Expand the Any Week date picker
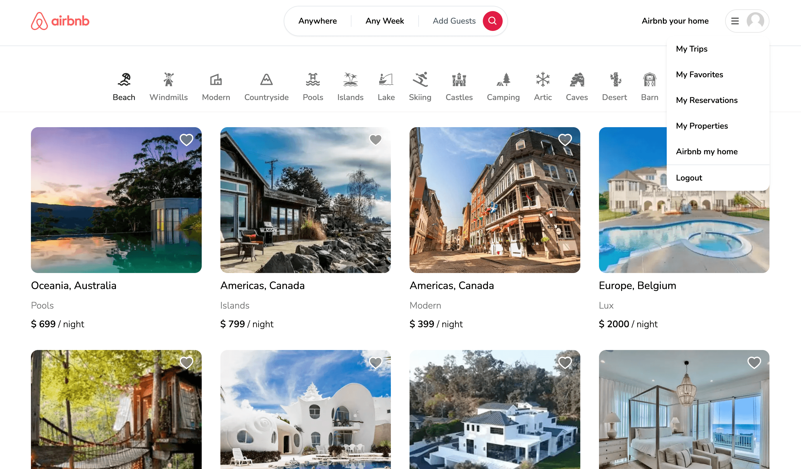The image size is (801, 469). point(385,21)
